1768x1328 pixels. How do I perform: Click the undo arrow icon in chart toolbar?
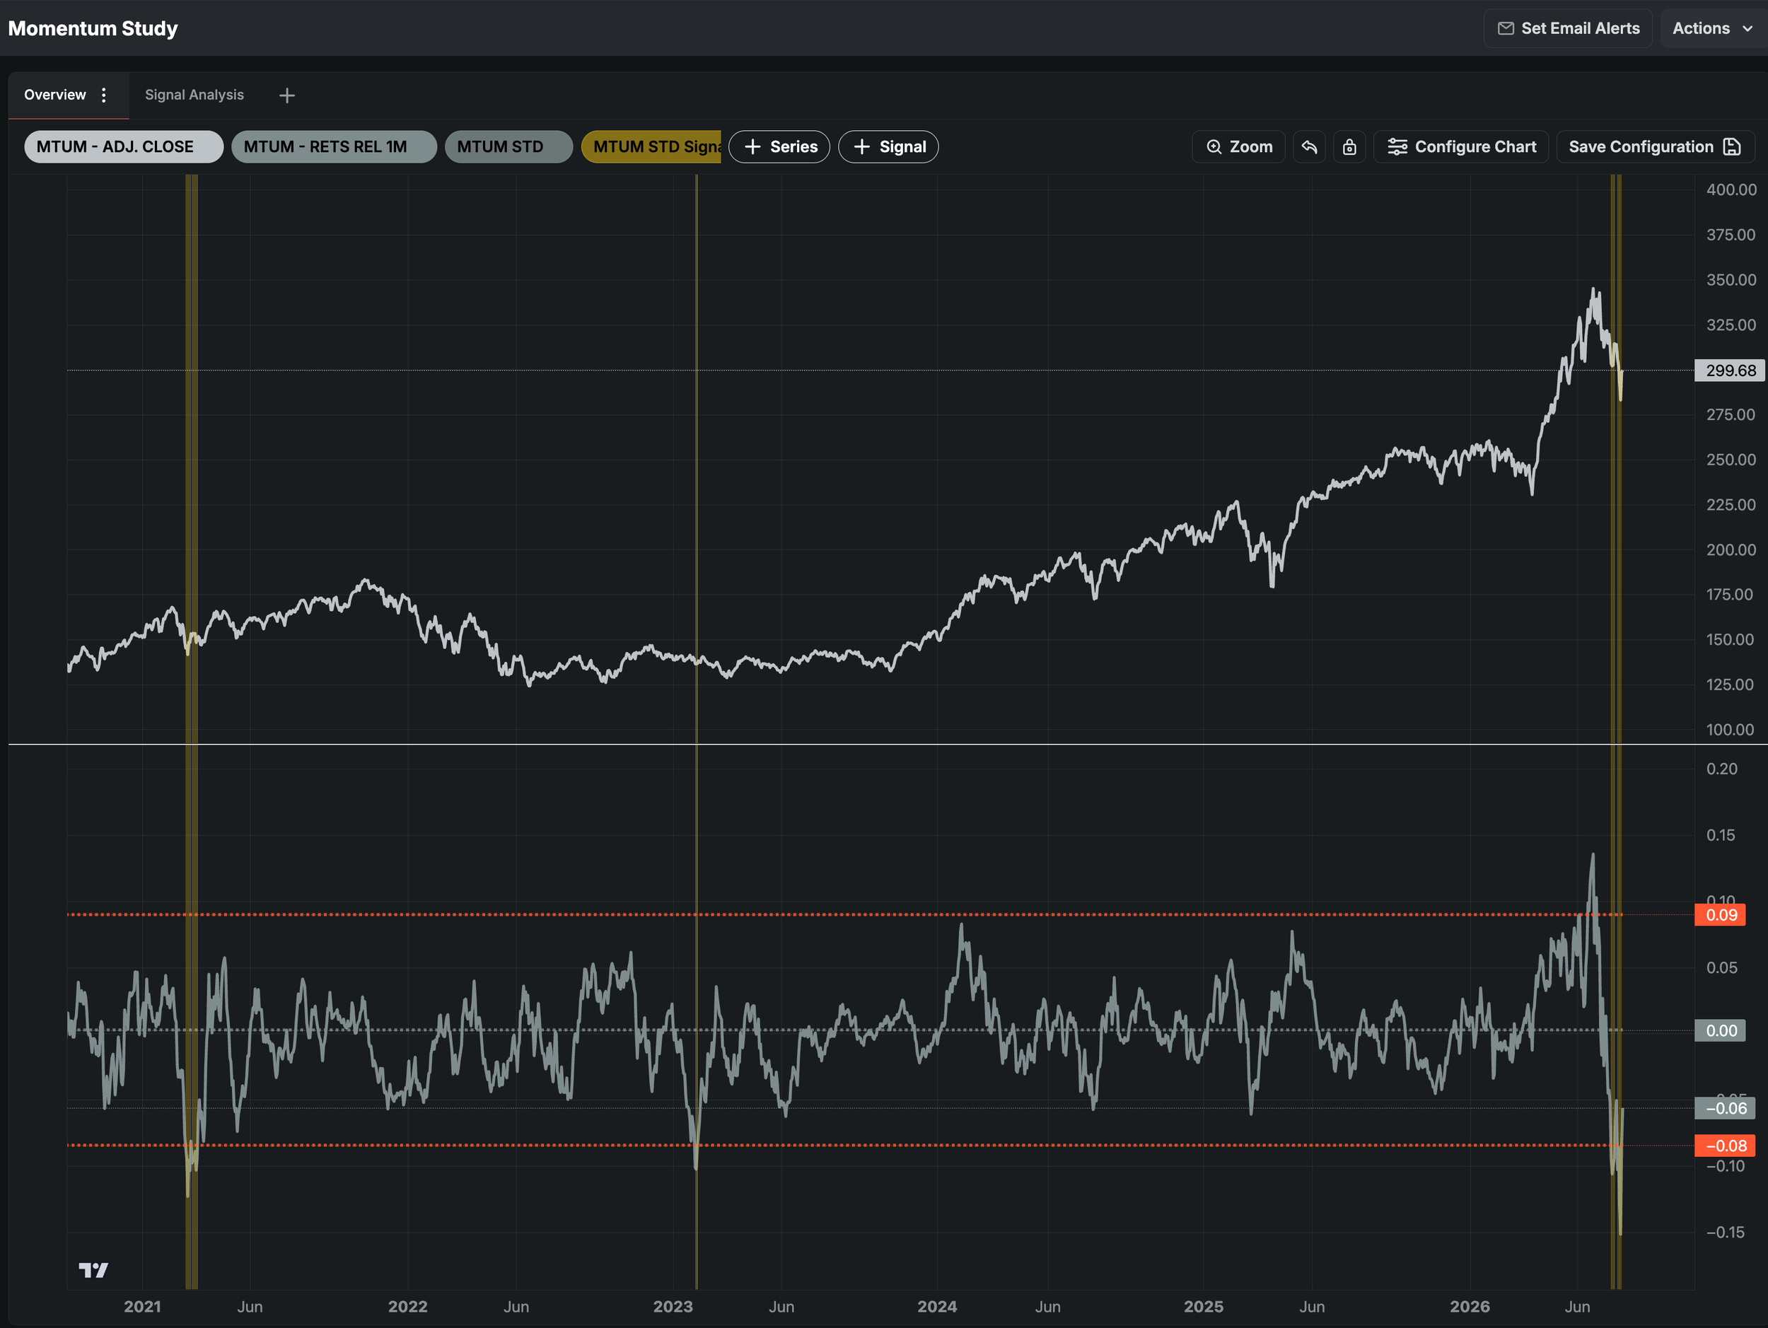point(1309,147)
